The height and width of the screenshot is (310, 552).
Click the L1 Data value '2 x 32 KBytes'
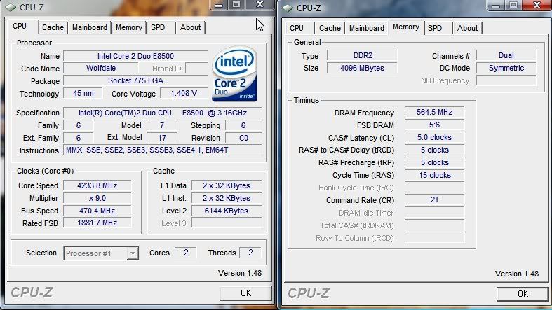pyautogui.click(x=227, y=185)
